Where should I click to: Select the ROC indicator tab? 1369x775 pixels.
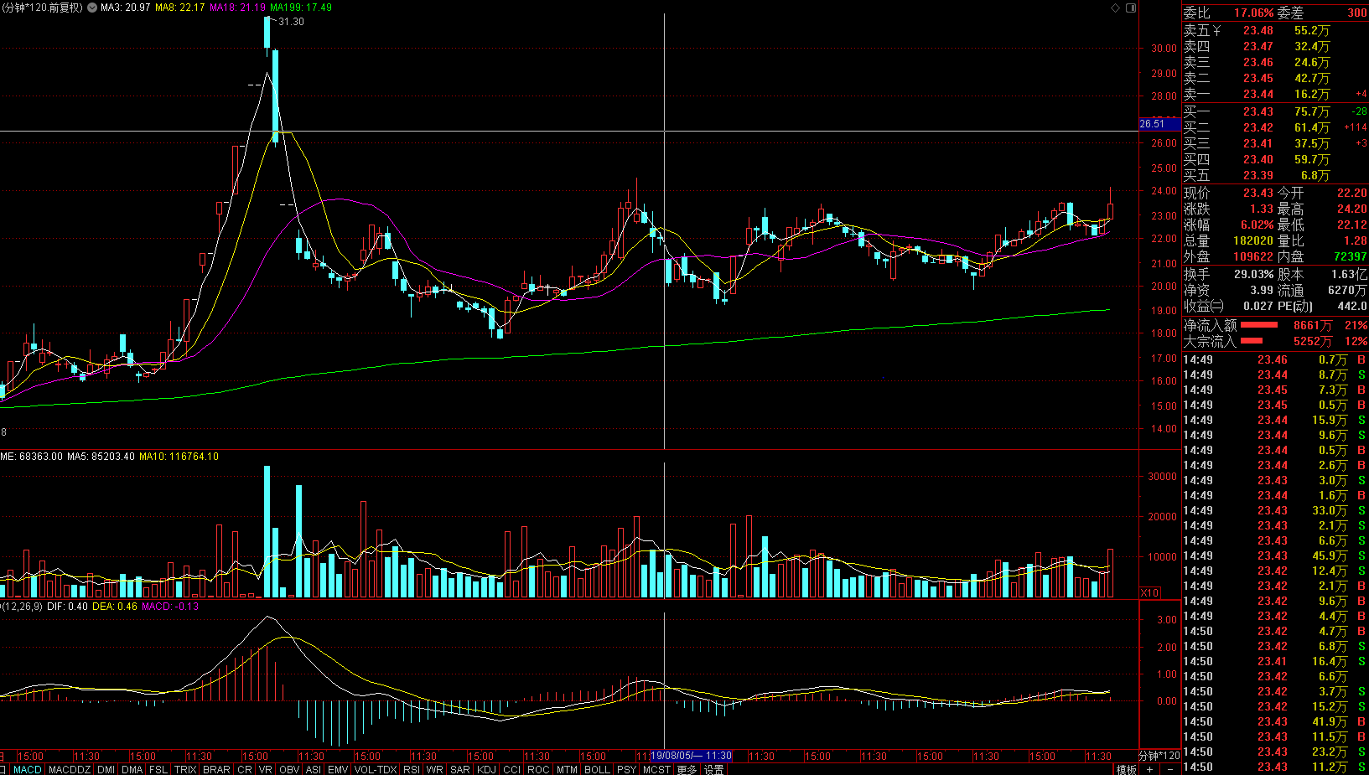[x=538, y=769]
